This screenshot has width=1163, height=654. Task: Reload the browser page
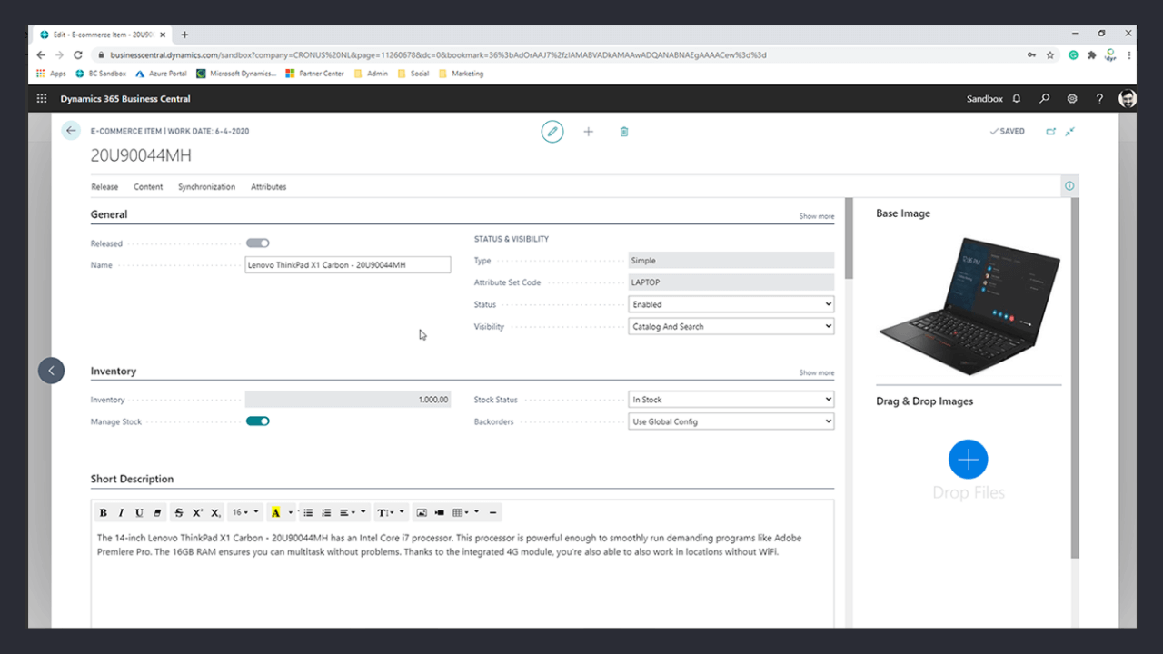click(x=77, y=54)
